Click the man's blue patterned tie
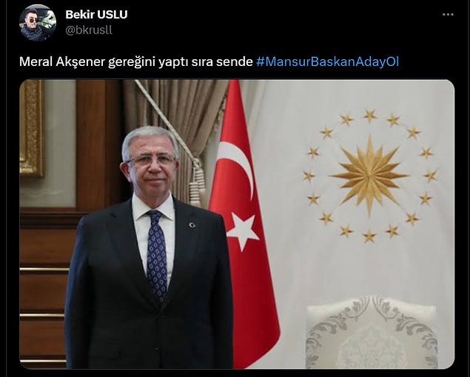This screenshot has height=377, width=470. point(156,256)
